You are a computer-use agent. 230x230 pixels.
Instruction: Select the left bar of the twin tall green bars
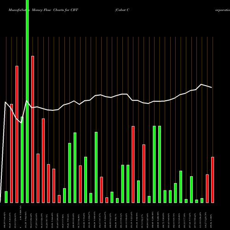tap(154, 164)
